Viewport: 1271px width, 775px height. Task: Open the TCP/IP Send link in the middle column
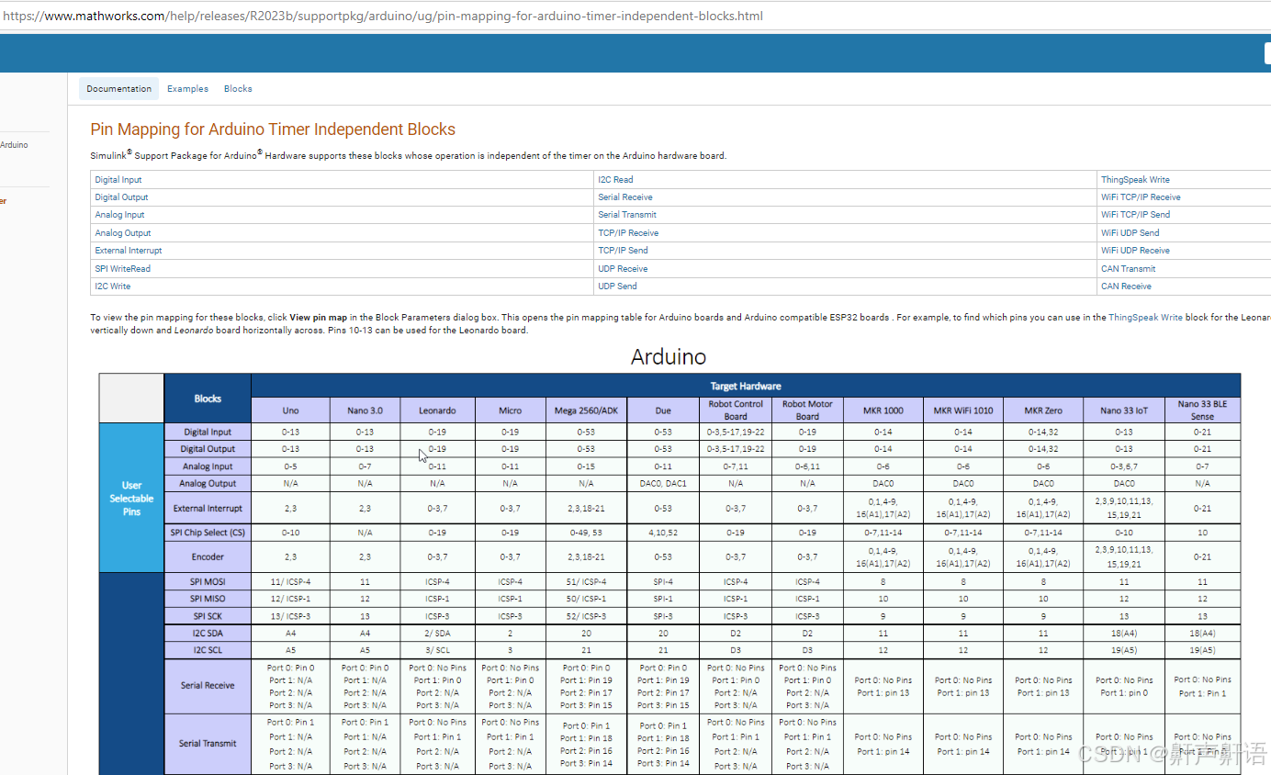coord(623,251)
